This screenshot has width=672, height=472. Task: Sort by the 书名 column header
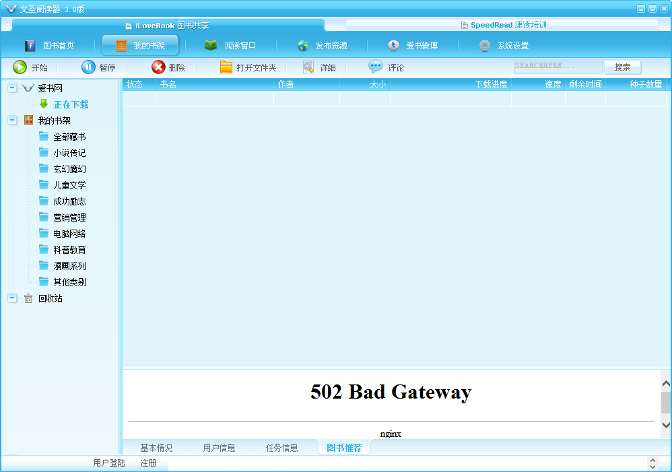pyautogui.click(x=215, y=84)
